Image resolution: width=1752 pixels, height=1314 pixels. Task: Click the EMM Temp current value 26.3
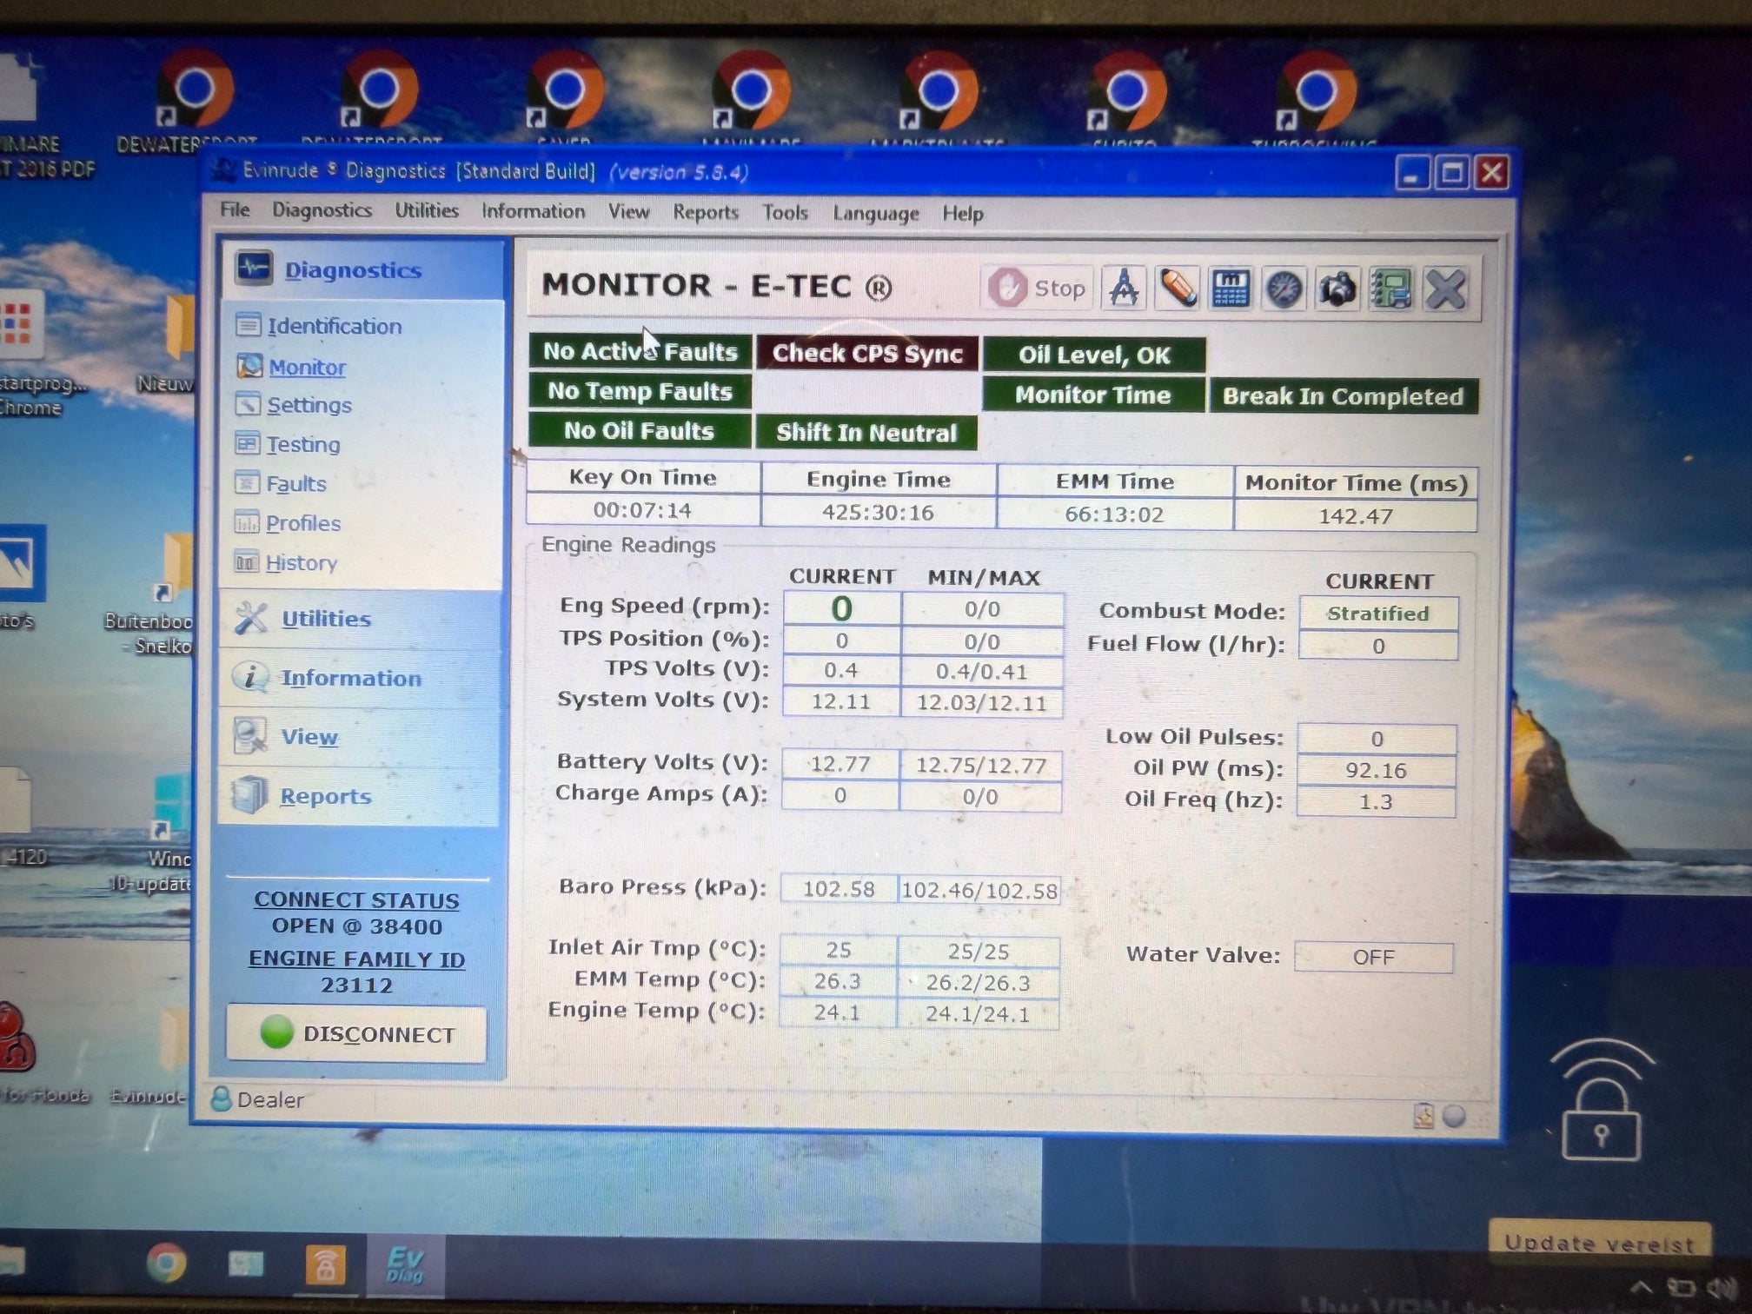tap(838, 982)
